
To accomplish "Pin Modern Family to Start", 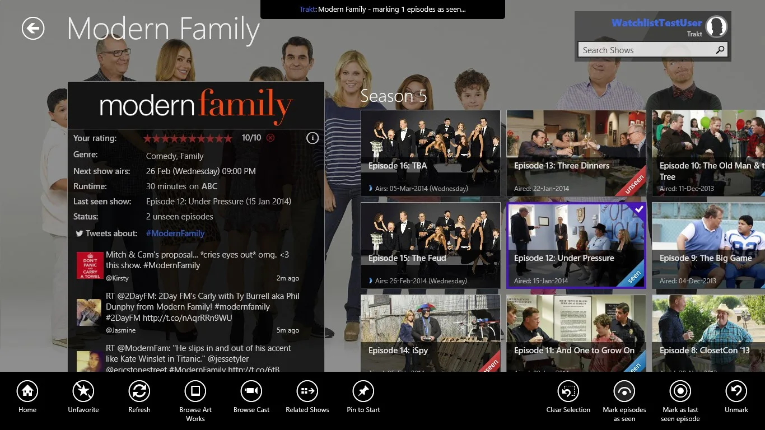I will pos(363,391).
